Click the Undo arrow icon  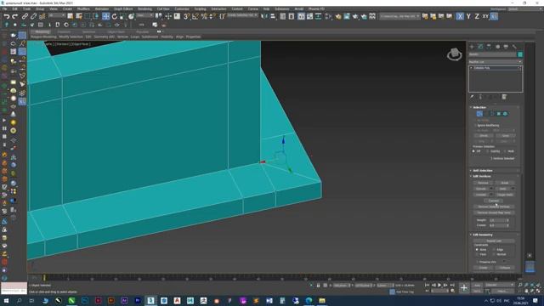(7, 16)
